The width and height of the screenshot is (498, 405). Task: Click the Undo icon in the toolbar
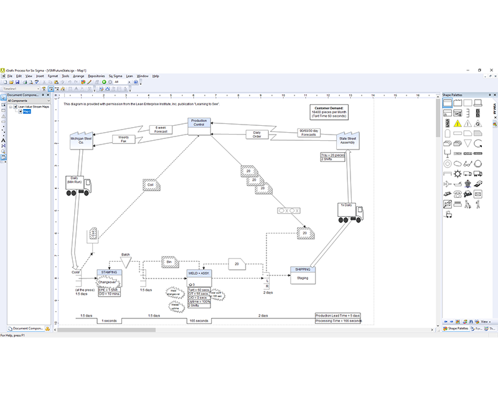(69, 82)
